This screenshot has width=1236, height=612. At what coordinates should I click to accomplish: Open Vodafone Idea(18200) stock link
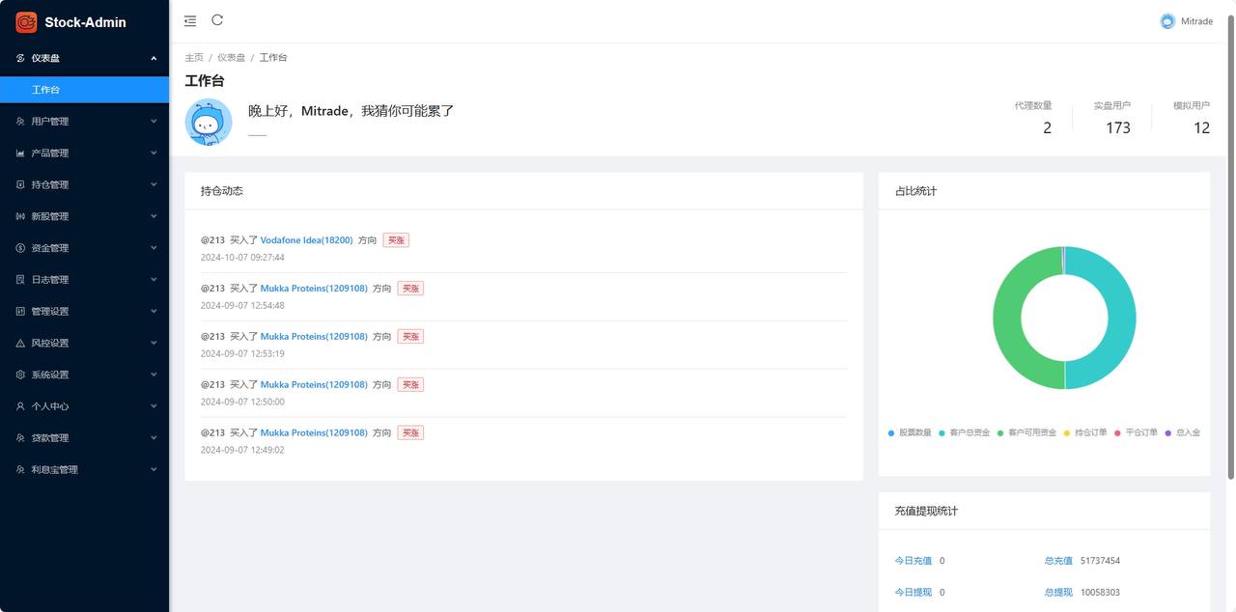tap(306, 239)
